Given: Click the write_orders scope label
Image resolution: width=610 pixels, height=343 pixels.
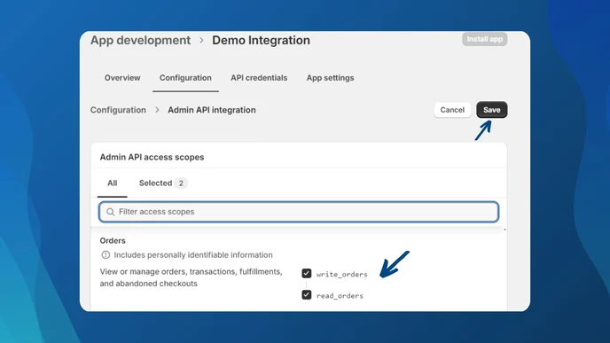Looking at the screenshot, I should coord(341,274).
